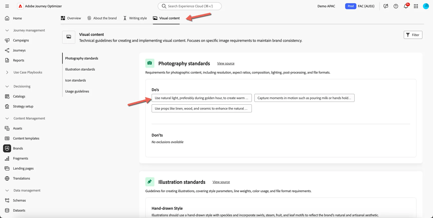This screenshot has width=433, height=218.
Task: Collapse the Decisioning section
Action: pos(7,86)
